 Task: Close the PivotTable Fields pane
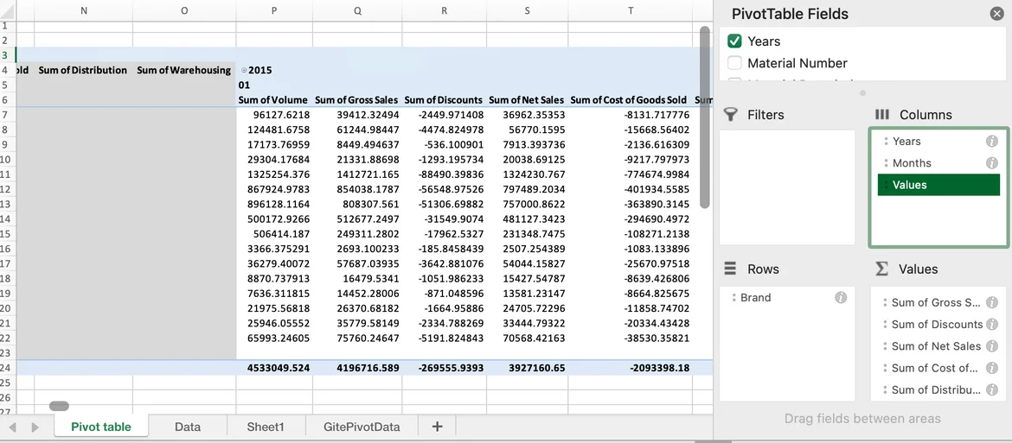coord(996,14)
